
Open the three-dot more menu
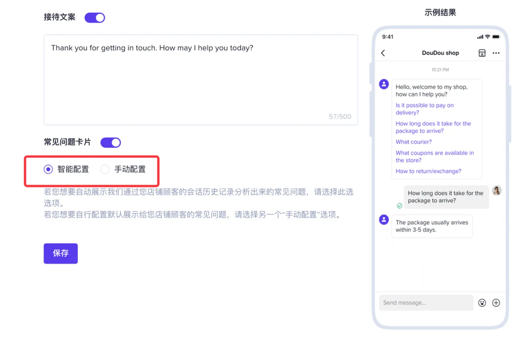coord(496,53)
